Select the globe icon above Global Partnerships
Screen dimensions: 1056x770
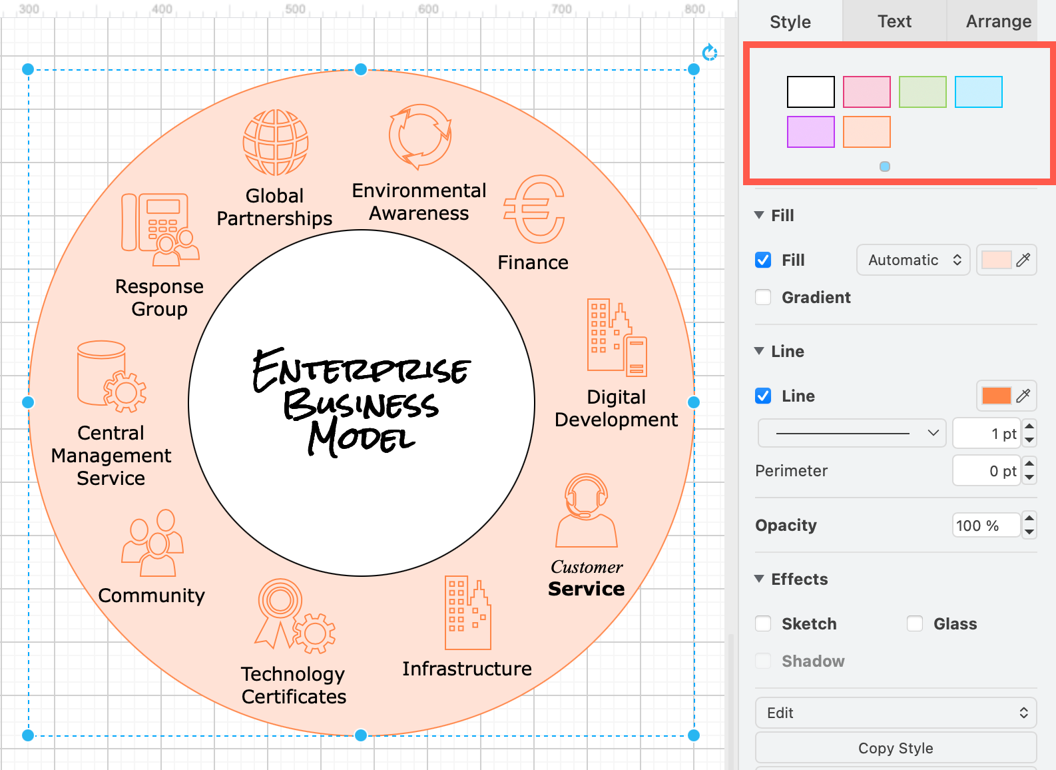(276, 143)
